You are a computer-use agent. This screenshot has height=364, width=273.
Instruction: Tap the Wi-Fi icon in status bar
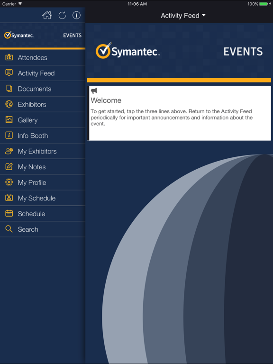pyautogui.click(x=20, y=4)
